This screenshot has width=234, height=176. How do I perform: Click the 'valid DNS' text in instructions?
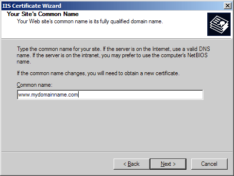198,49
